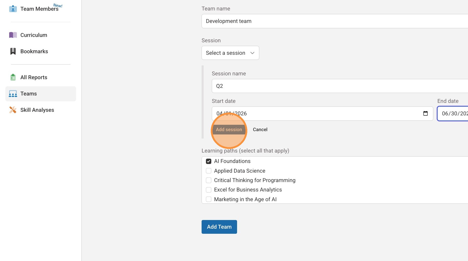Click the All Reports clipboard icon
468x261 pixels.
pos(13,77)
